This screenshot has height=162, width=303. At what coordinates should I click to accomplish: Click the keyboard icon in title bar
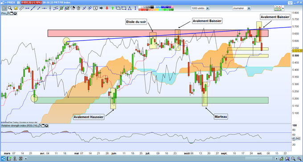290,3
